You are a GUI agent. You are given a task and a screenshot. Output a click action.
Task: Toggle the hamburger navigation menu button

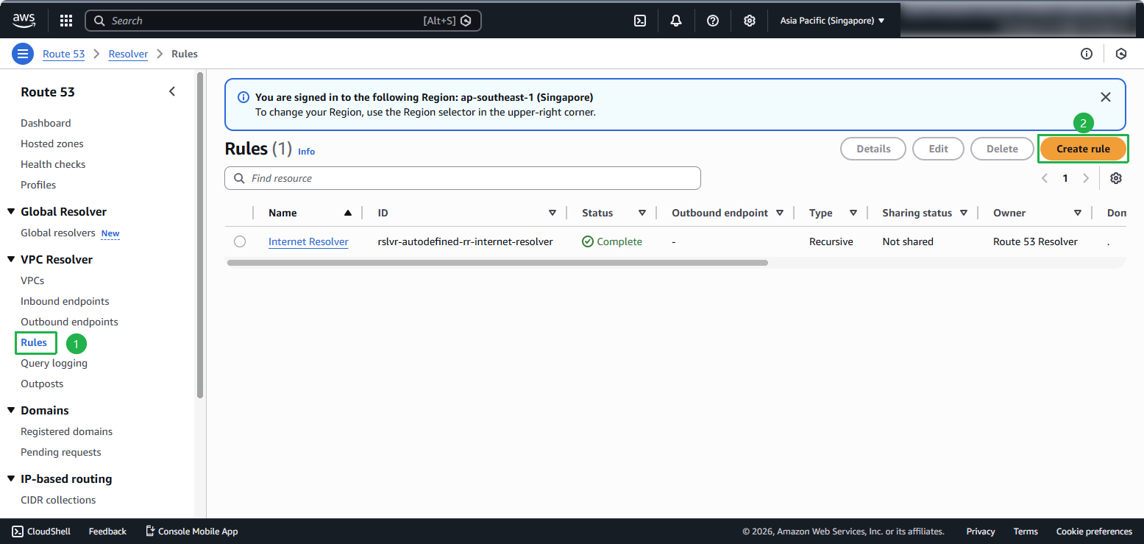[x=23, y=54]
